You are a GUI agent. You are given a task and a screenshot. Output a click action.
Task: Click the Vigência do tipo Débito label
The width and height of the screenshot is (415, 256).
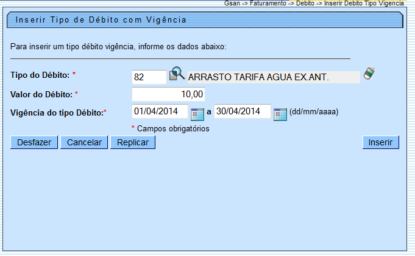pos(57,112)
